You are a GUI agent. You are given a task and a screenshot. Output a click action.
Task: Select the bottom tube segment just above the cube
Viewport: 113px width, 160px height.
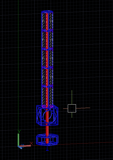(47, 96)
